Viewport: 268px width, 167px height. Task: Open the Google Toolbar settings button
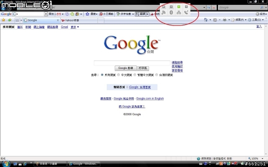[x=261, y=14]
